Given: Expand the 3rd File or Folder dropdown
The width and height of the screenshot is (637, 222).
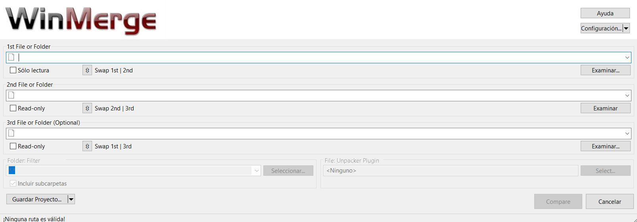Looking at the screenshot, I should [x=627, y=133].
